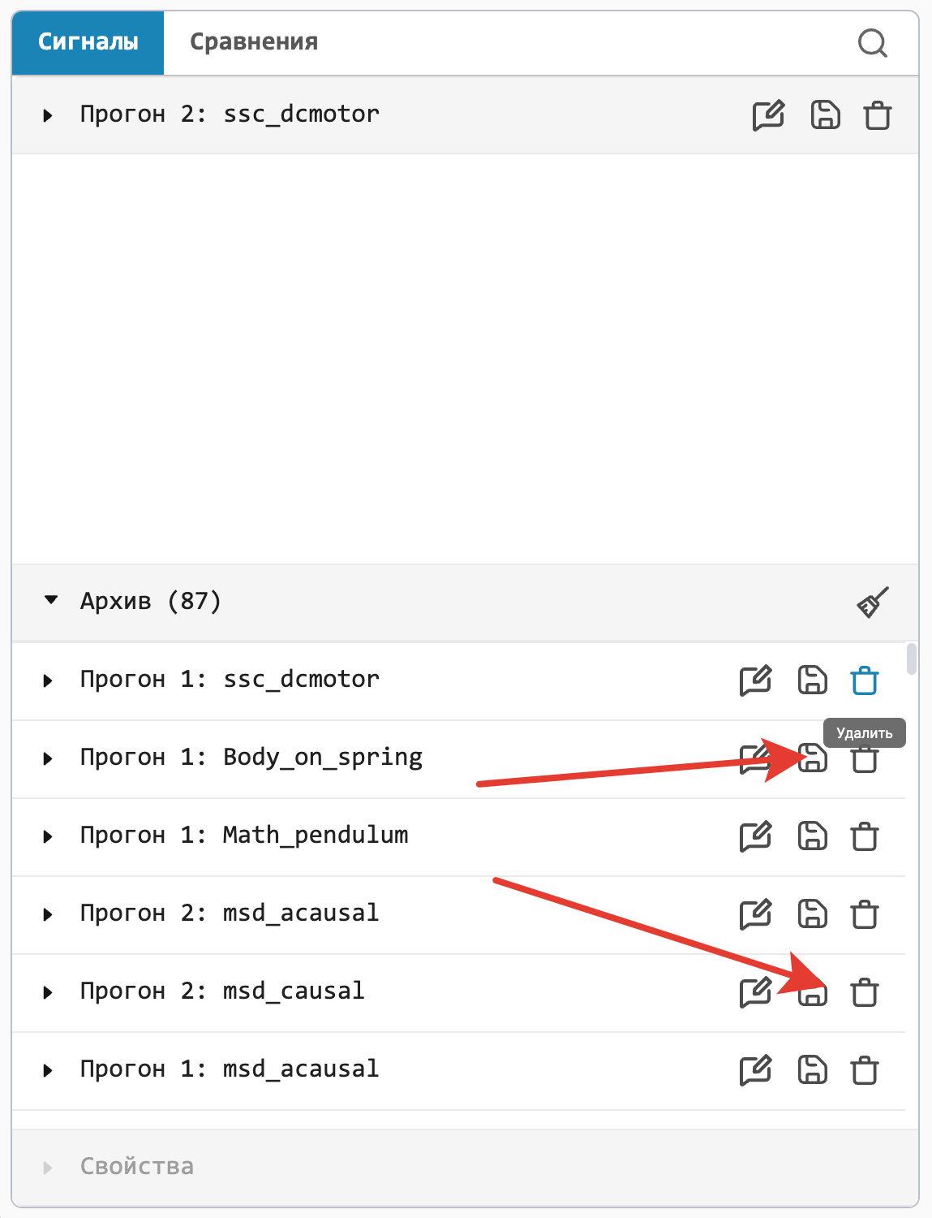This screenshot has width=932, height=1218.
Task: Edit comment for archived Прогон 1: ssc_dcmotor
Action: tap(755, 680)
